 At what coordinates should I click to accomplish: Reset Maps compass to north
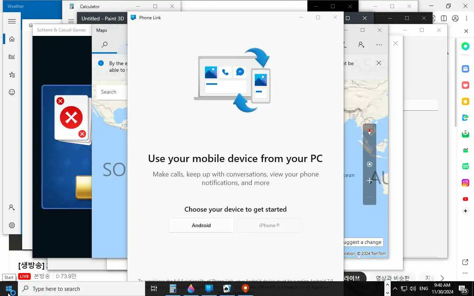point(369,132)
